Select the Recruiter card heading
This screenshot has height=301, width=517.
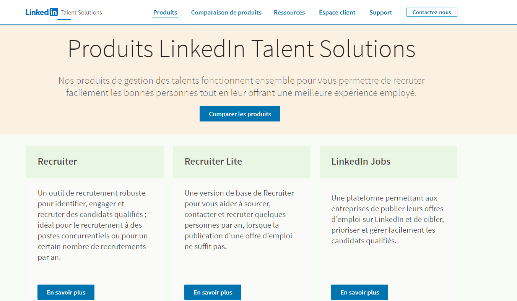(57, 162)
